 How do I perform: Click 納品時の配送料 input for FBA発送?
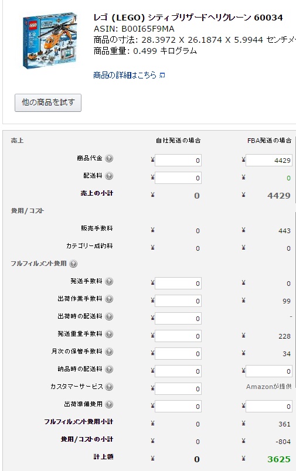click(x=269, y=371)
